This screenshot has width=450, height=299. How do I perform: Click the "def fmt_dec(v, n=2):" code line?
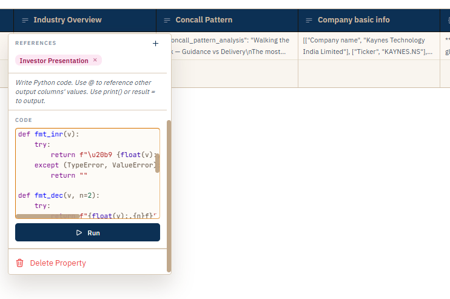pos(59,195)
